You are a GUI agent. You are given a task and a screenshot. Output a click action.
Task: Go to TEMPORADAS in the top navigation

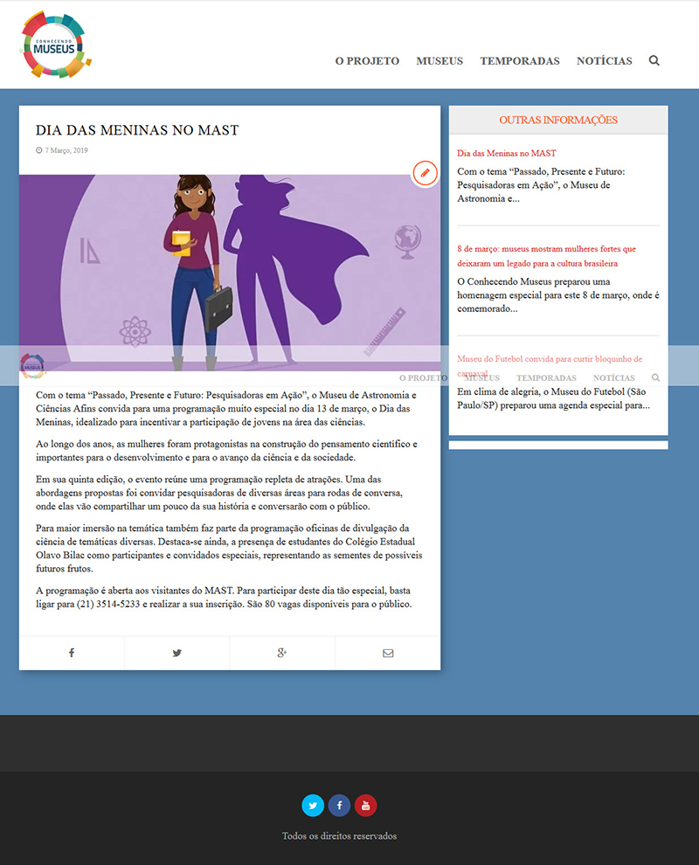pyautogui.click(x=519, y=61)
